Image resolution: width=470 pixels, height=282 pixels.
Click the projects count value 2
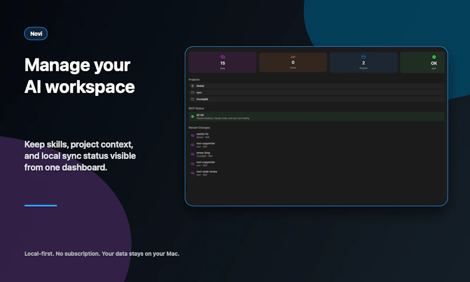[x=363, y=63]
